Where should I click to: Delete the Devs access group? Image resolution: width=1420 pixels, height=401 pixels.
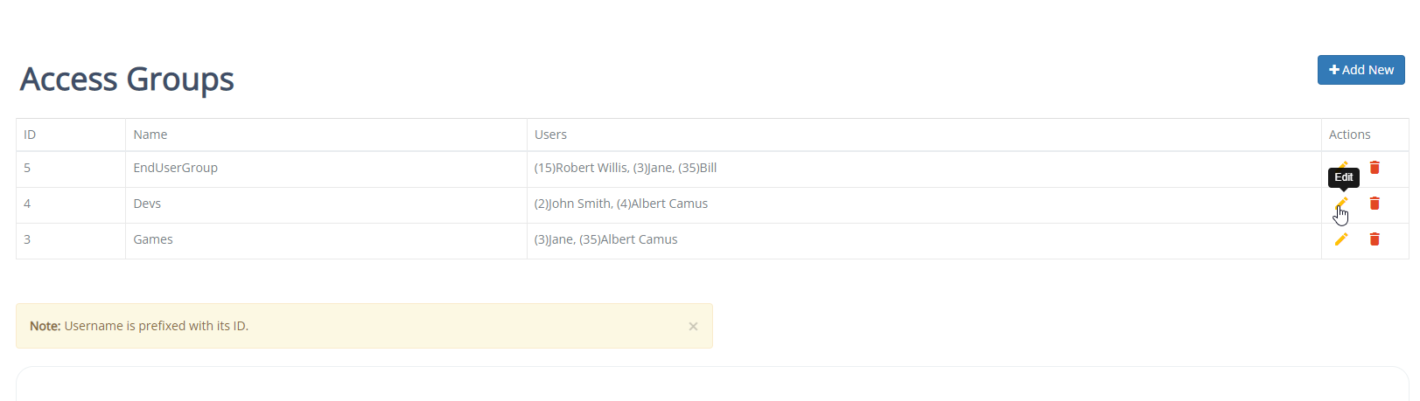coord(1375,204)
